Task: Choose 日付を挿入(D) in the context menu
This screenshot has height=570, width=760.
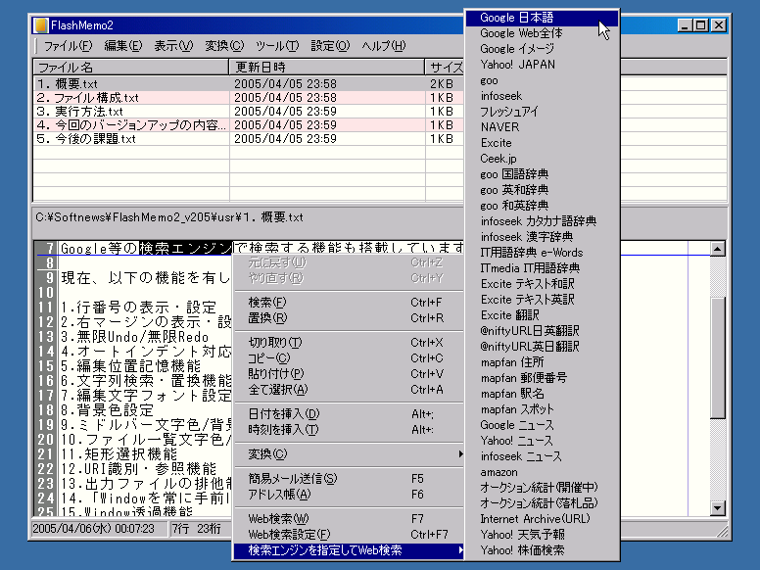Action: click(x=348, y=414)
